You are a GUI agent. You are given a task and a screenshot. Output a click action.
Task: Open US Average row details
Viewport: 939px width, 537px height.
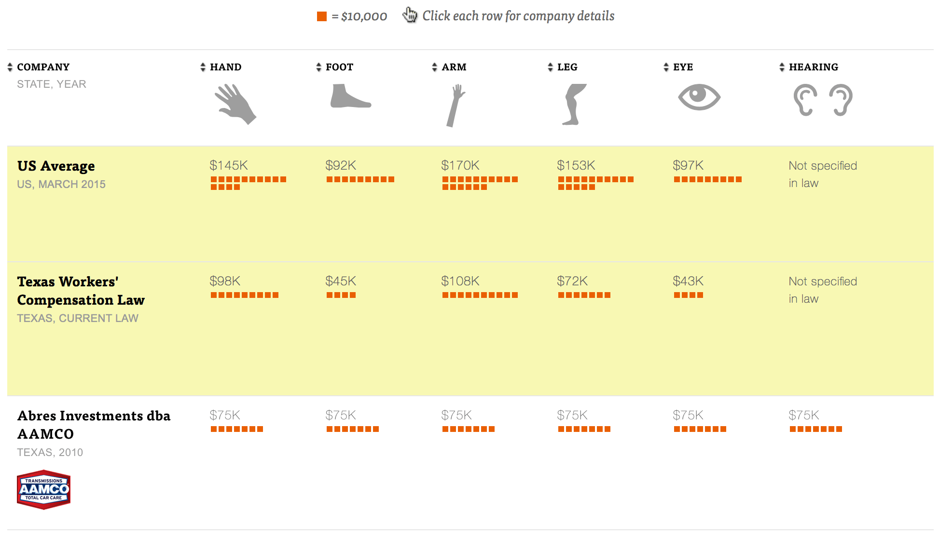(x=470, y=204)
